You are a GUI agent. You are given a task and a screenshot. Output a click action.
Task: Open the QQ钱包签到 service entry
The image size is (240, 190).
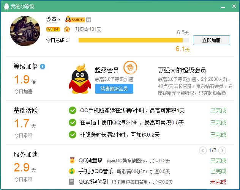[x=93, y=182]
